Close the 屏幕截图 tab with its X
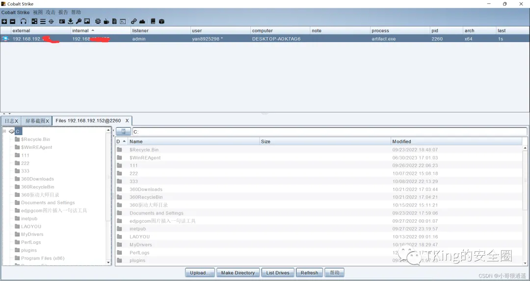Screen dimensions: 530x281 click(47, 121)
